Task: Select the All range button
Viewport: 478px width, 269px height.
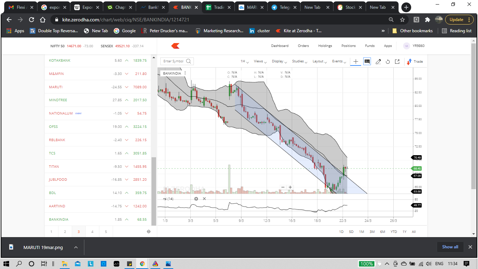Action: pos(414,232)
